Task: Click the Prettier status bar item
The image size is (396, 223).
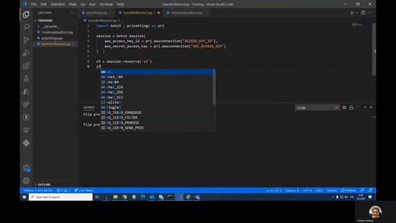Action: coord(348,190)
